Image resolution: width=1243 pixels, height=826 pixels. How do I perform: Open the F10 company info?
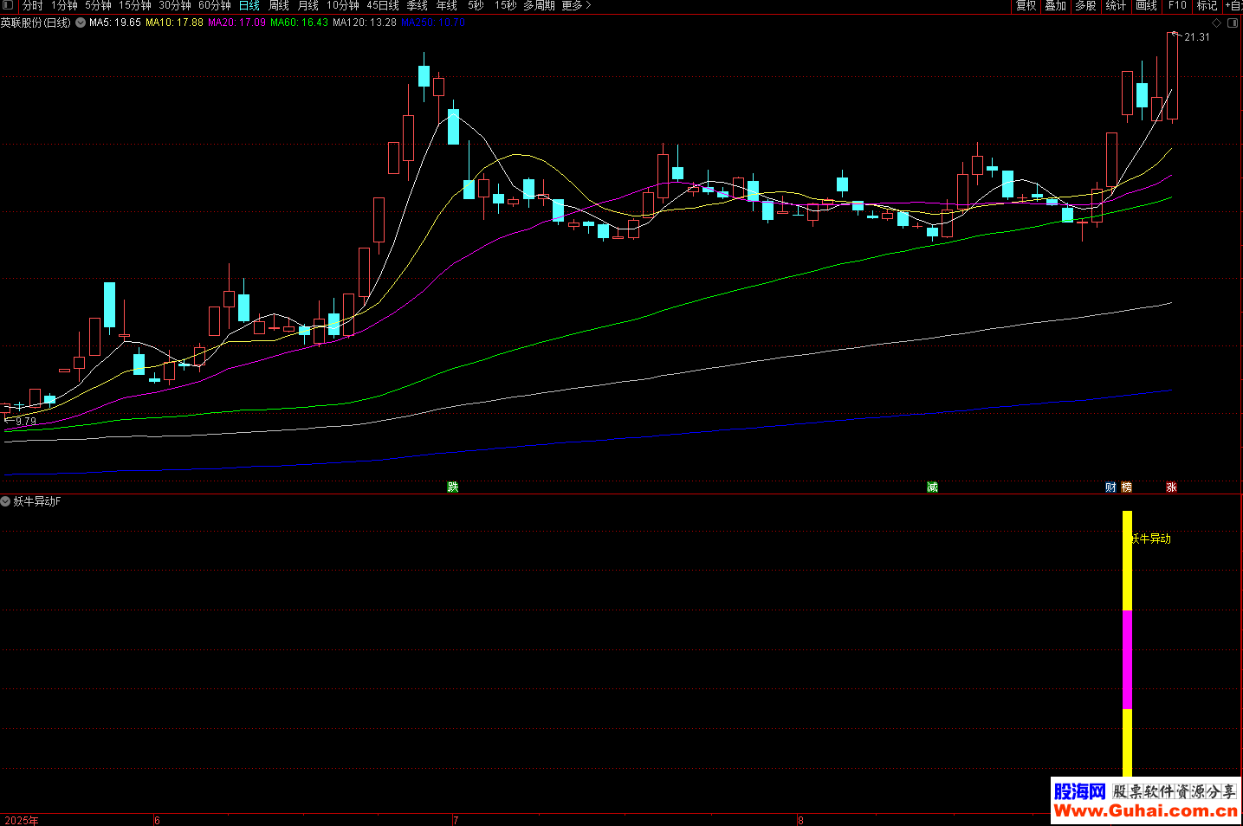(x=1177, y=5)
